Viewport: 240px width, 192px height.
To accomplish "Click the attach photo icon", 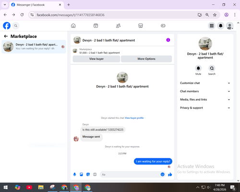I will point(81,174).
